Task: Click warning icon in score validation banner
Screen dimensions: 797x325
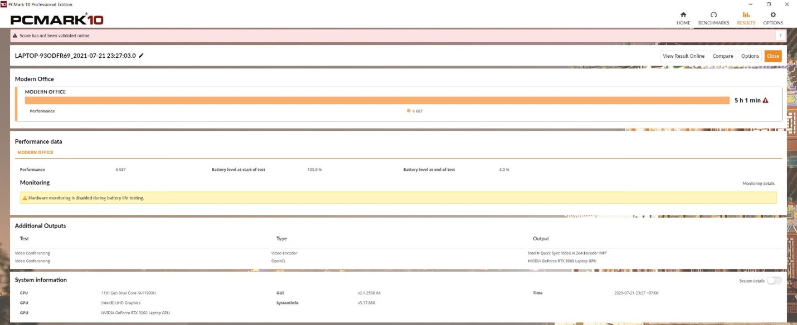Action: pos(15,36)
